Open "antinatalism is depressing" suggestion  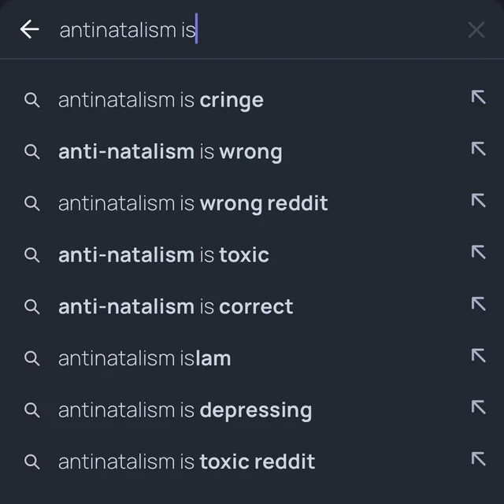point(185,410)
